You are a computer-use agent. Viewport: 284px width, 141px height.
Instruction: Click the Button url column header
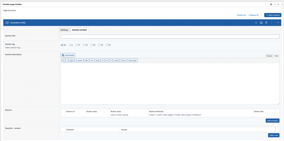[70, 112]
